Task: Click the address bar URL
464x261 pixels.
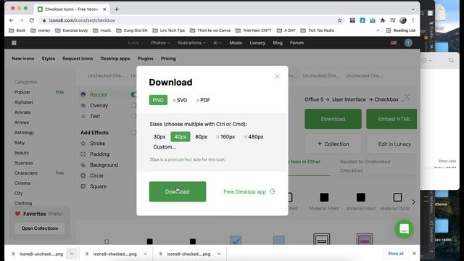Action: pyautogui.click(x=82, y=20)
